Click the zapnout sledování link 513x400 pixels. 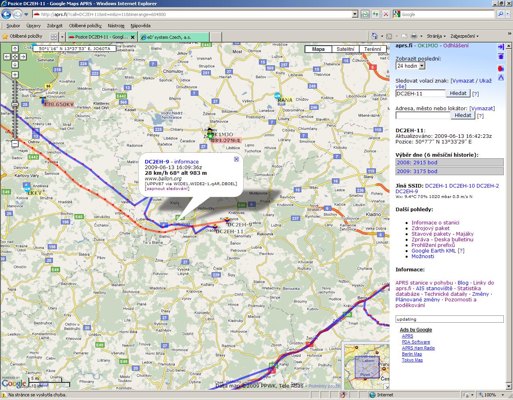[x=167, y=188]
